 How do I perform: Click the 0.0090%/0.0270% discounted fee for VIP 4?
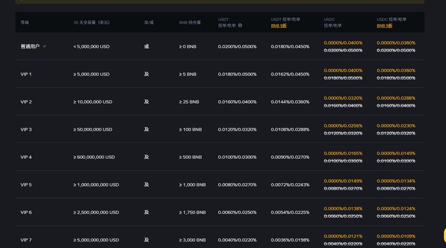290,157
